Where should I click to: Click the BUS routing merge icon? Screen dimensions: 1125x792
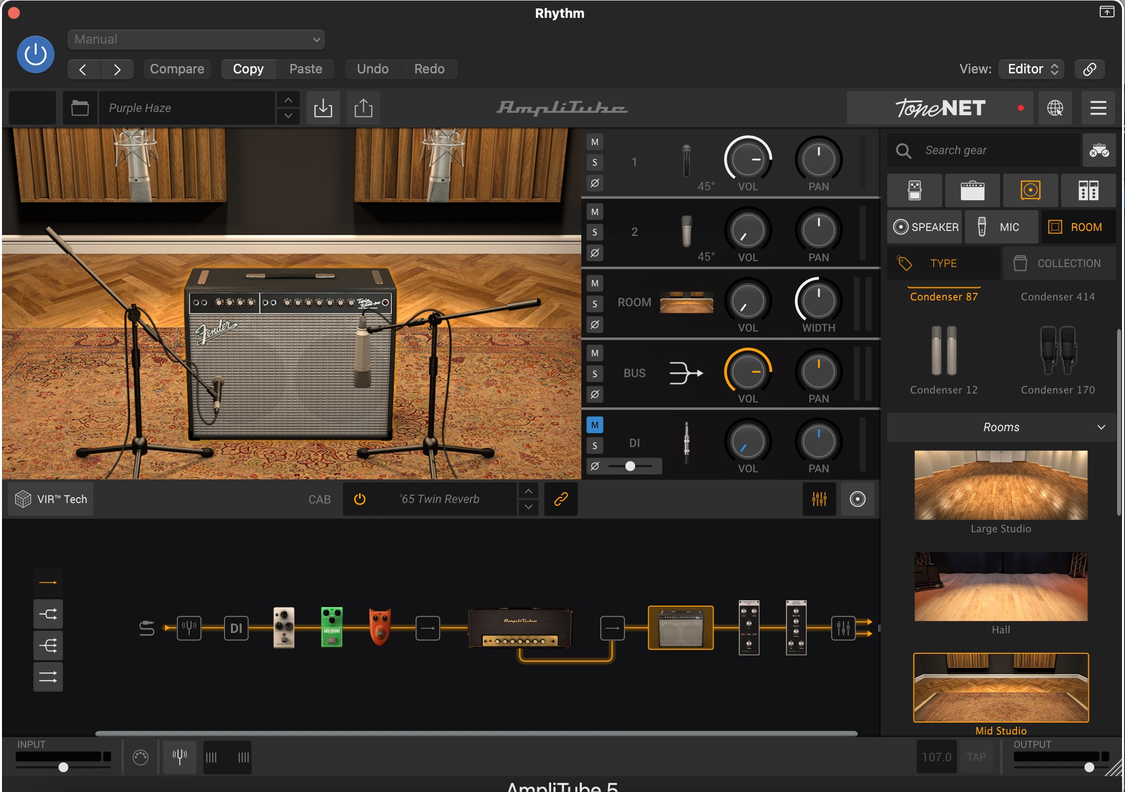pos(686,373)
